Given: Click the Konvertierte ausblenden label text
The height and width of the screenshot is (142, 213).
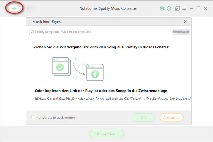Looking at the screenshot, I should point(56,117).
